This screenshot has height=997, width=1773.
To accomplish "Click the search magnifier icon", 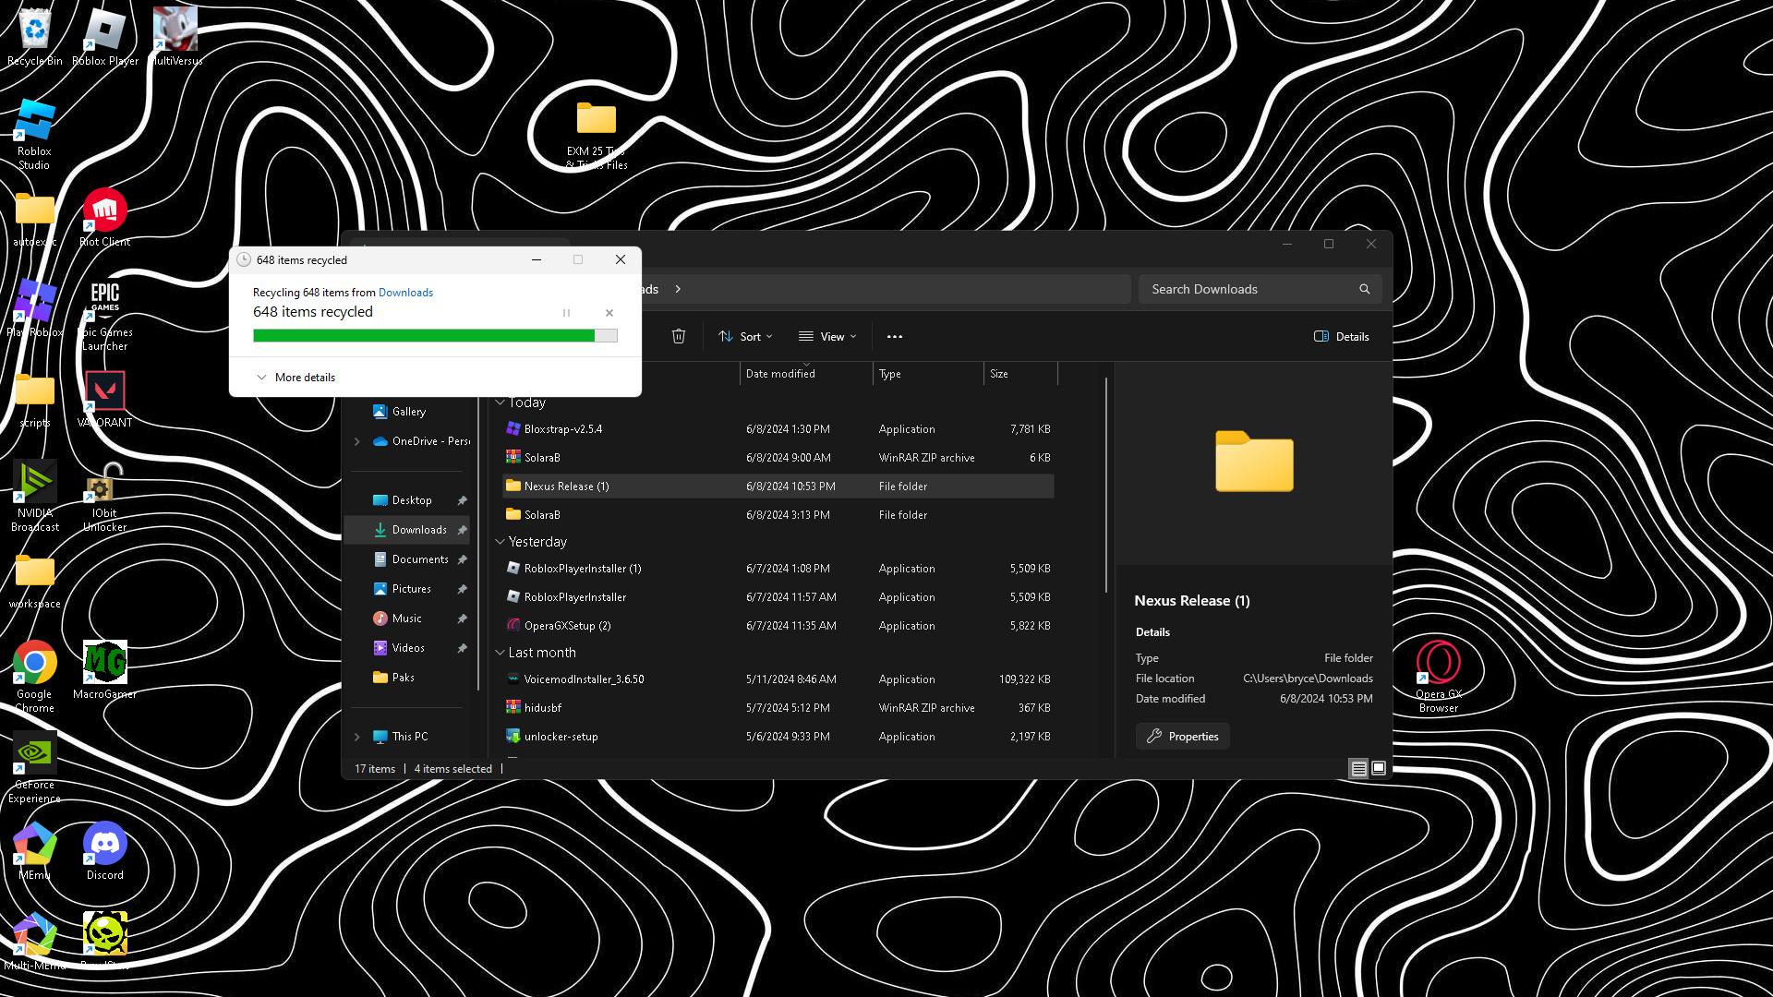I will point(1364,289).
